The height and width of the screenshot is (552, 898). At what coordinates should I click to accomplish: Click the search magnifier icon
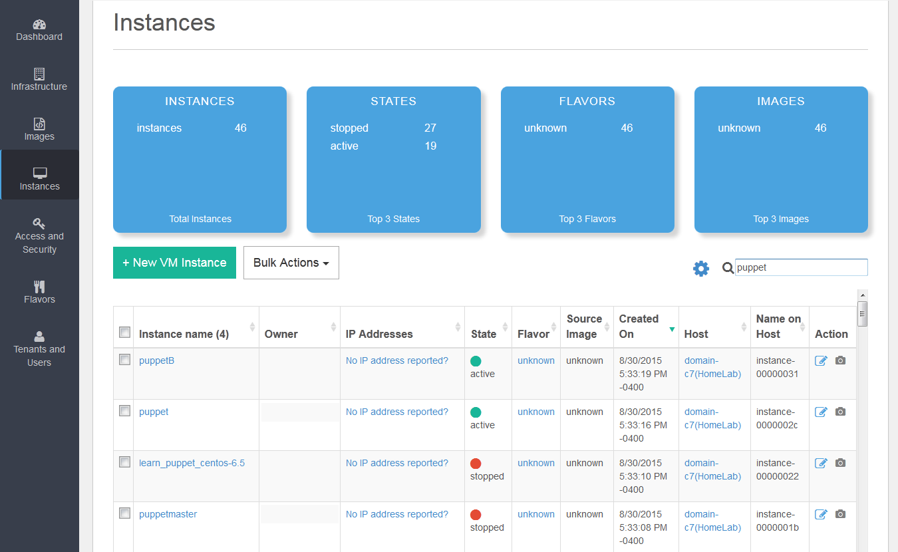point(728,268)
